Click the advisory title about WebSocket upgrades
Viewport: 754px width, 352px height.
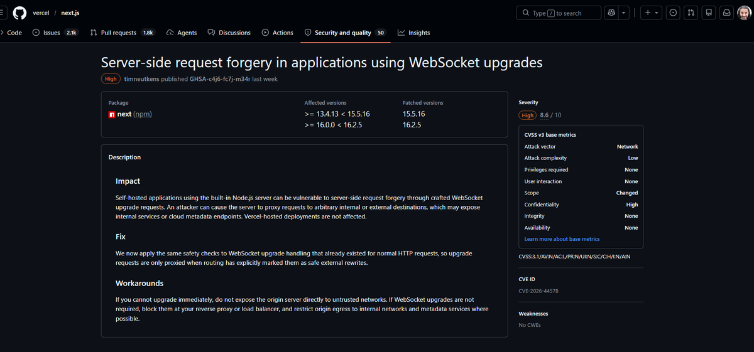tap(322, 62)
